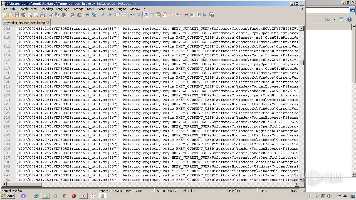This screenshot has height=200, width=356.
Task: Click the editor horizontal scrollbar right arrow
Action: 297,184
